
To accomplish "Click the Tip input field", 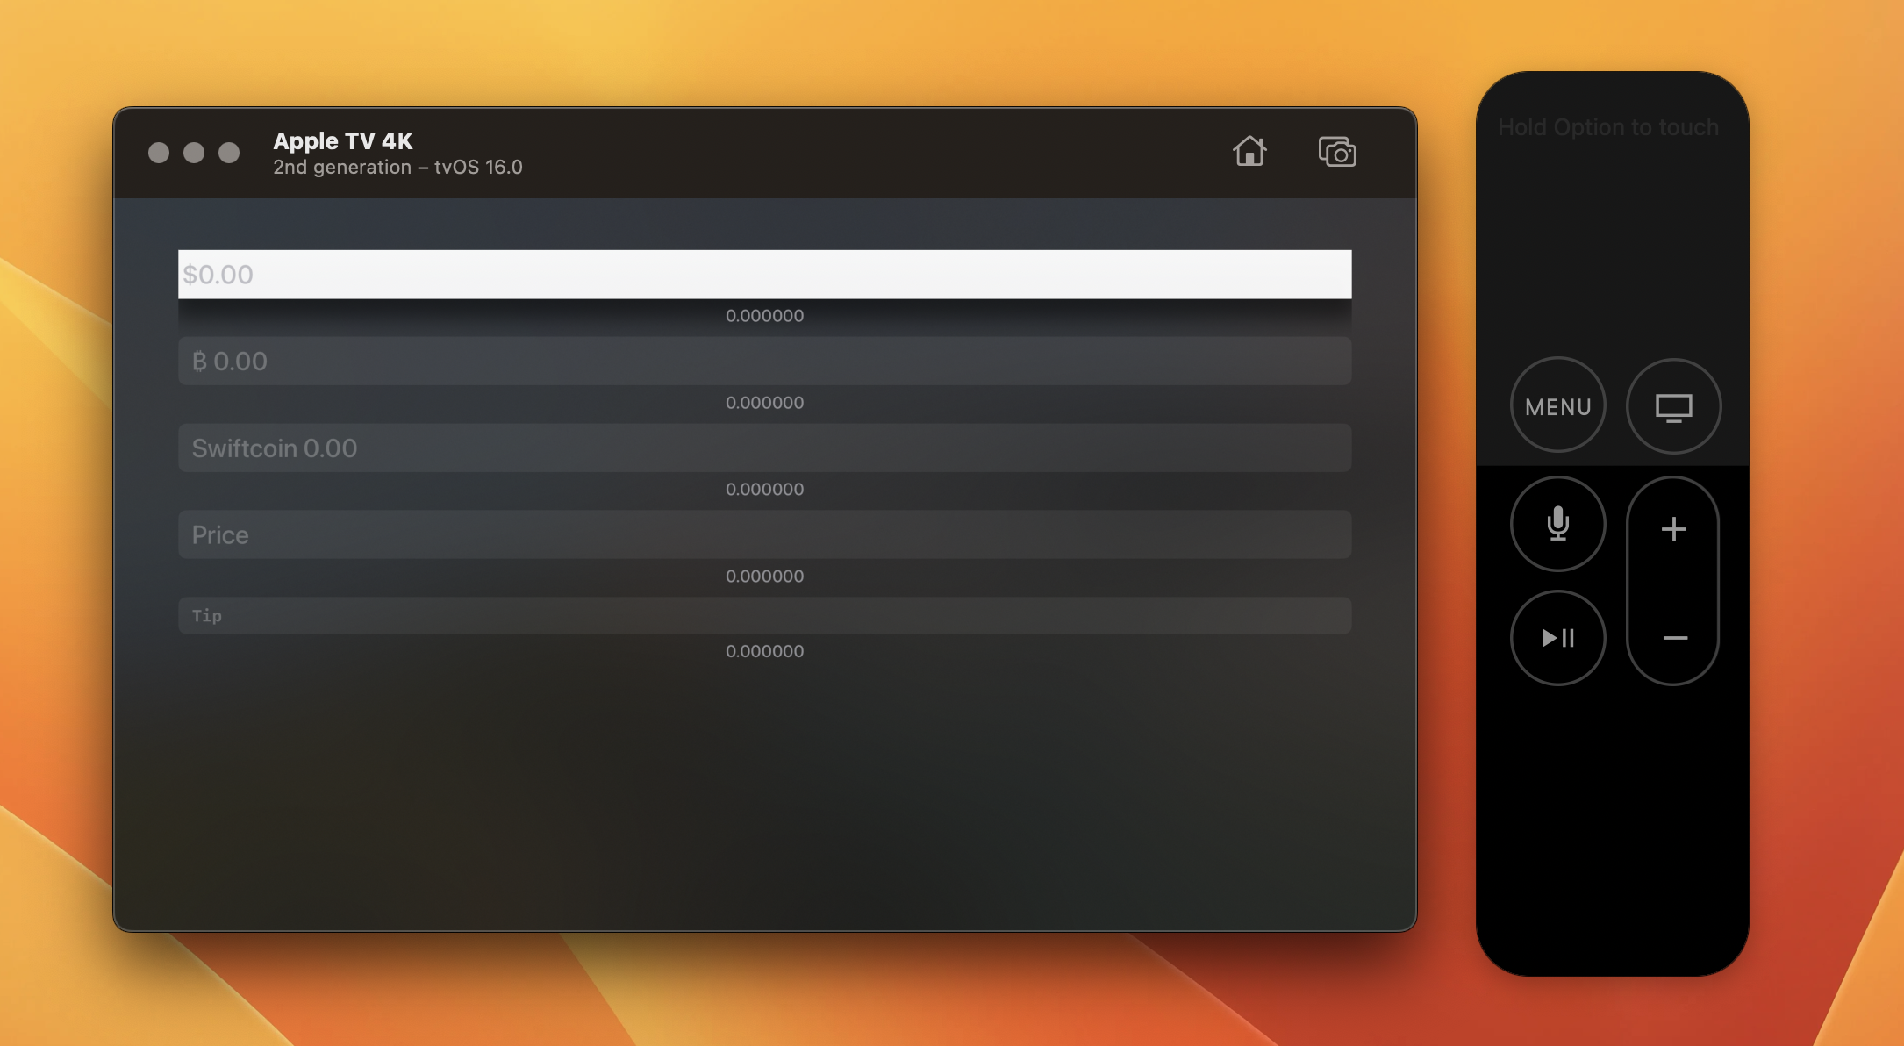I will 764,615.
